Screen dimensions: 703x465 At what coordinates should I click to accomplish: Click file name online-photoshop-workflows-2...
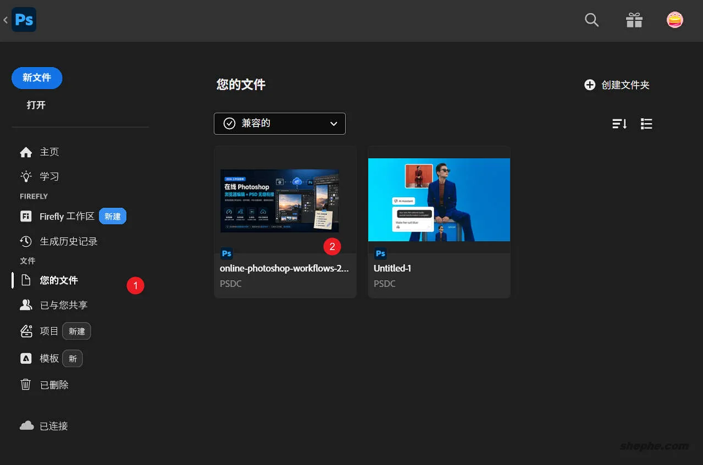tap(284, 269)
